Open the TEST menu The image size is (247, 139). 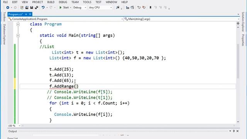98,2
